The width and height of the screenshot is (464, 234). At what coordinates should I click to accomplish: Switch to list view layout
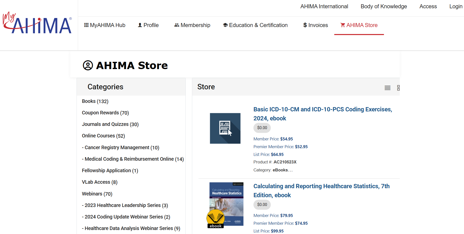tap(387, 88)
